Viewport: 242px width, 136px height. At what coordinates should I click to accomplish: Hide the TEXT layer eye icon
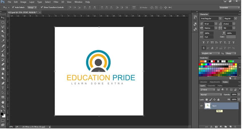pyautogui.click(x=201, y=106)
